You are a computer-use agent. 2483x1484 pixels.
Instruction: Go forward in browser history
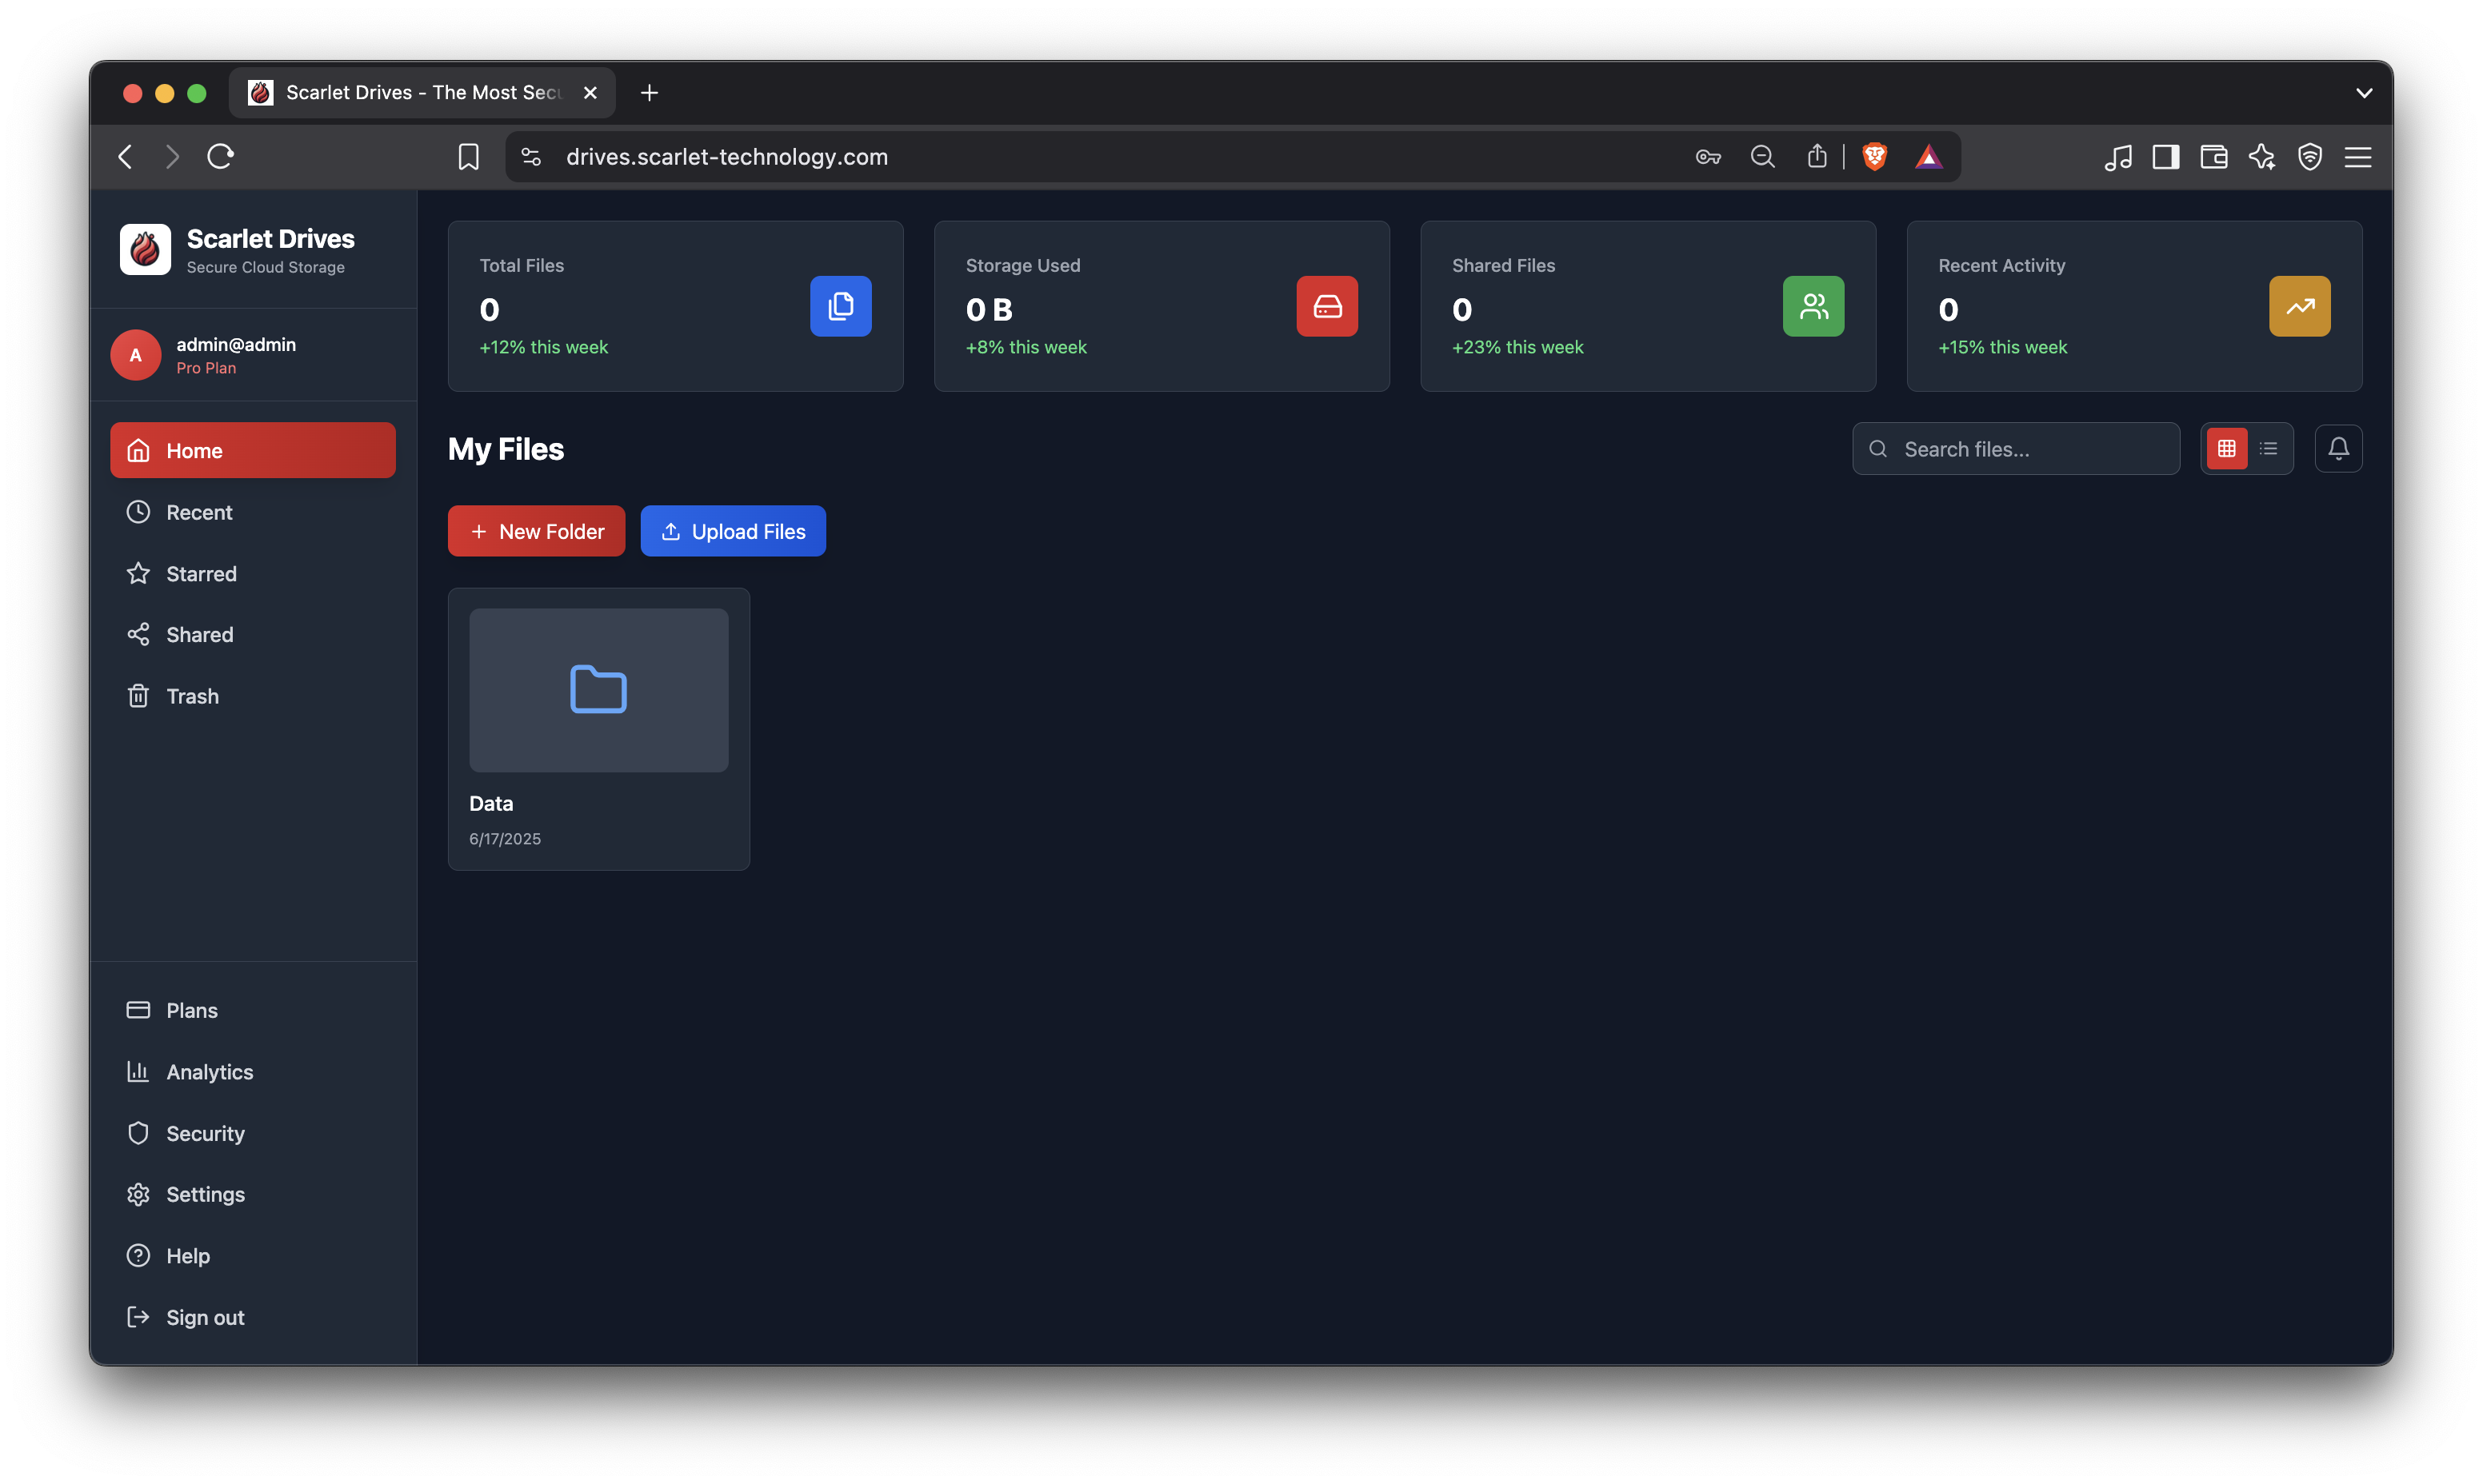(x=172, y=157)
